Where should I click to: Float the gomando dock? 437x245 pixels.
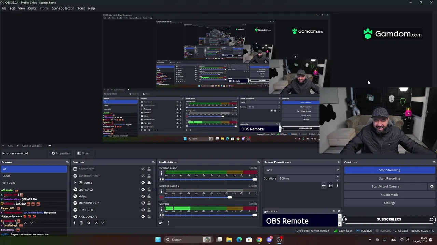pos(334,211)
